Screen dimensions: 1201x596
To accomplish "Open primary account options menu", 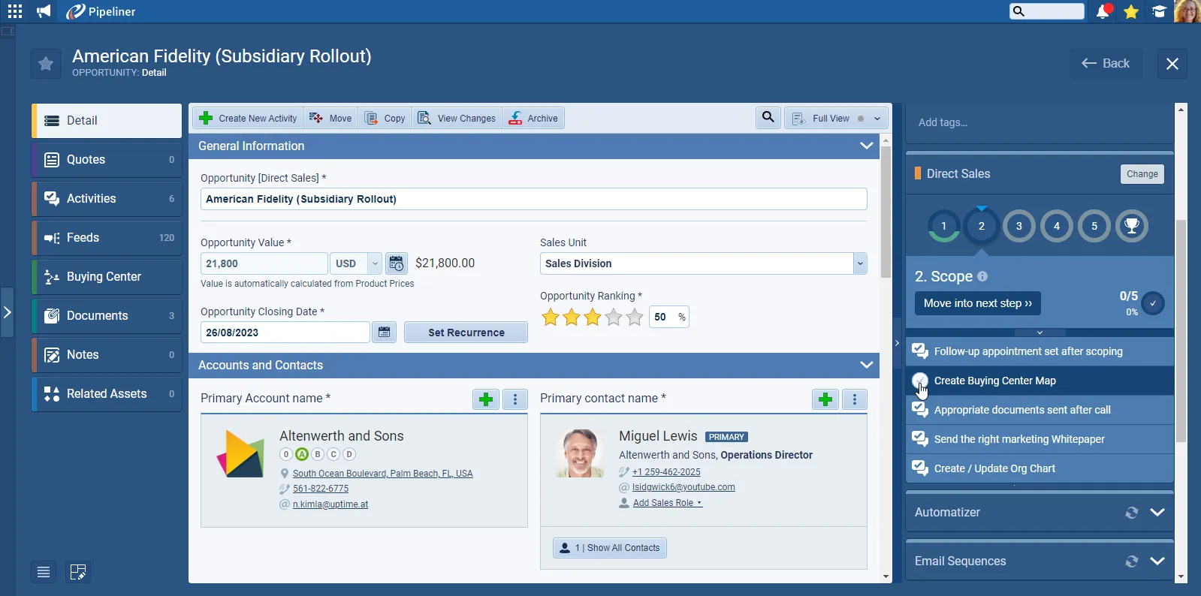I will pyautogui.click(x=515, y=399).
